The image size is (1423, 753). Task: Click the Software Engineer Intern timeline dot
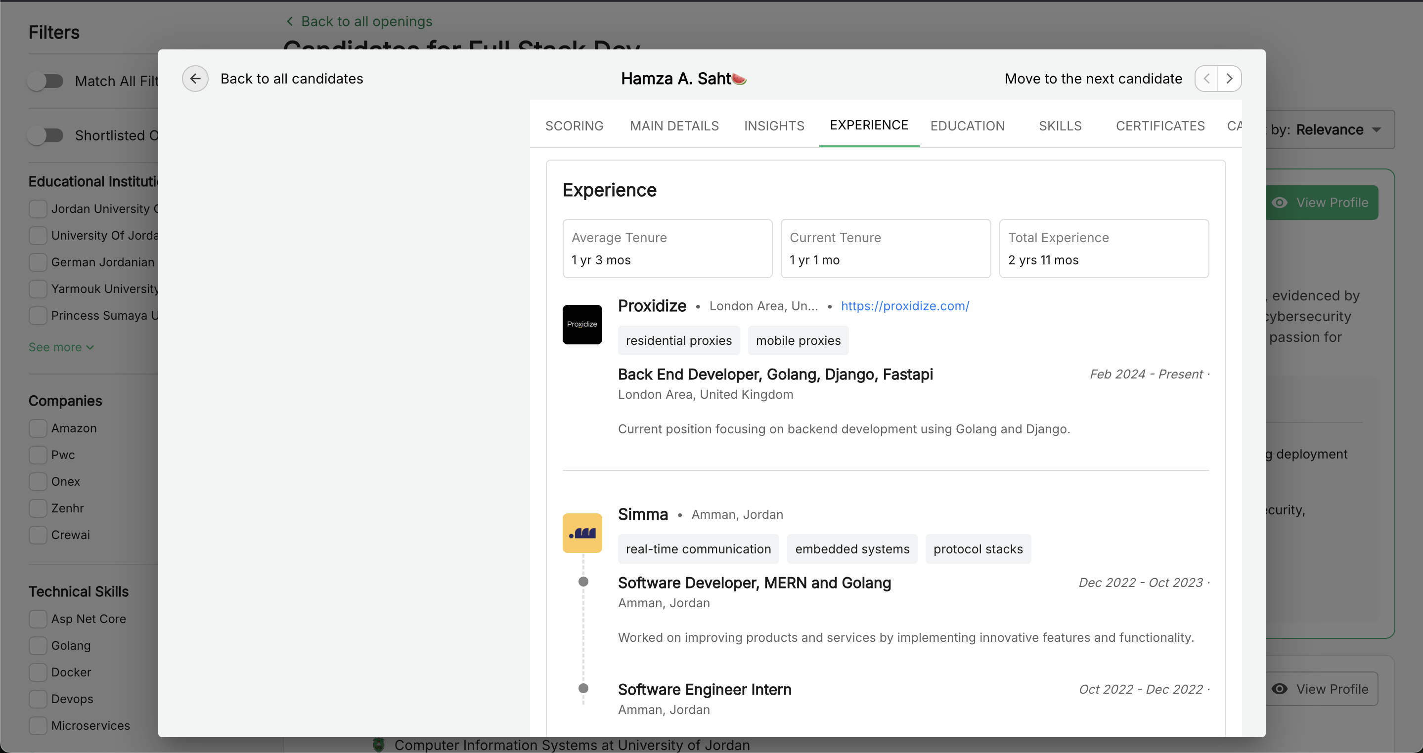pos(583,688)
